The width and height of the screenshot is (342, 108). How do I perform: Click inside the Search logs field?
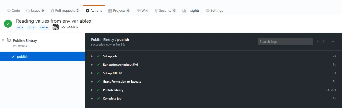285,42
